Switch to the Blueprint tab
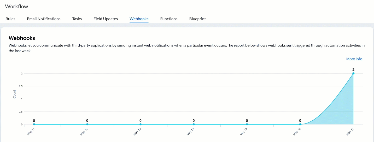Viewport: 374px width, 142px height. 197,19
